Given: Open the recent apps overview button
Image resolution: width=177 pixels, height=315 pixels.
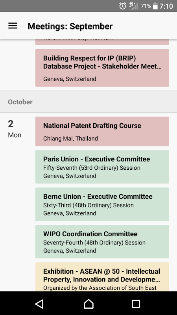Looking at the screenshot, I should click(136, 304).
